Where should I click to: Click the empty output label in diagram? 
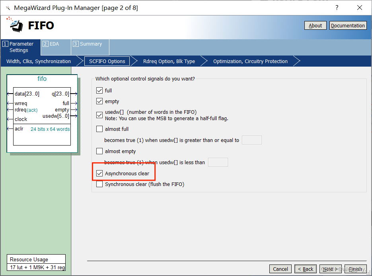(62, 110)
